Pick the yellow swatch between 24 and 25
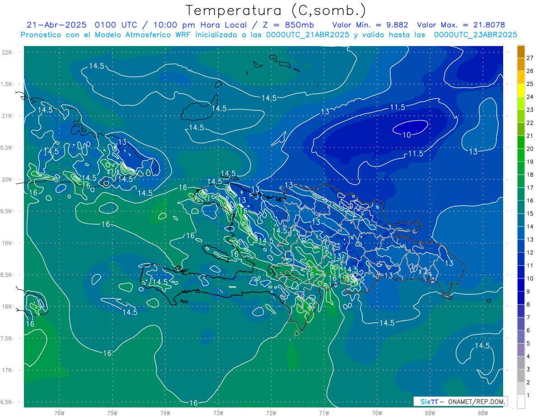 pos(521,90)
